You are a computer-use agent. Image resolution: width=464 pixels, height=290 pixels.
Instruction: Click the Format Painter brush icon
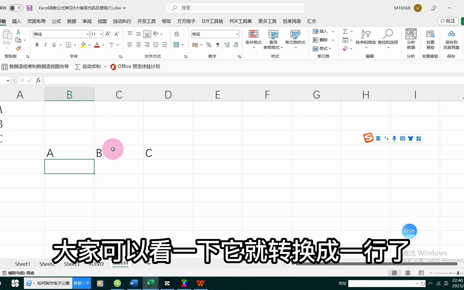point(18,48)
